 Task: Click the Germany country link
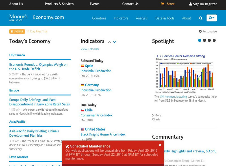click(92, 85)
